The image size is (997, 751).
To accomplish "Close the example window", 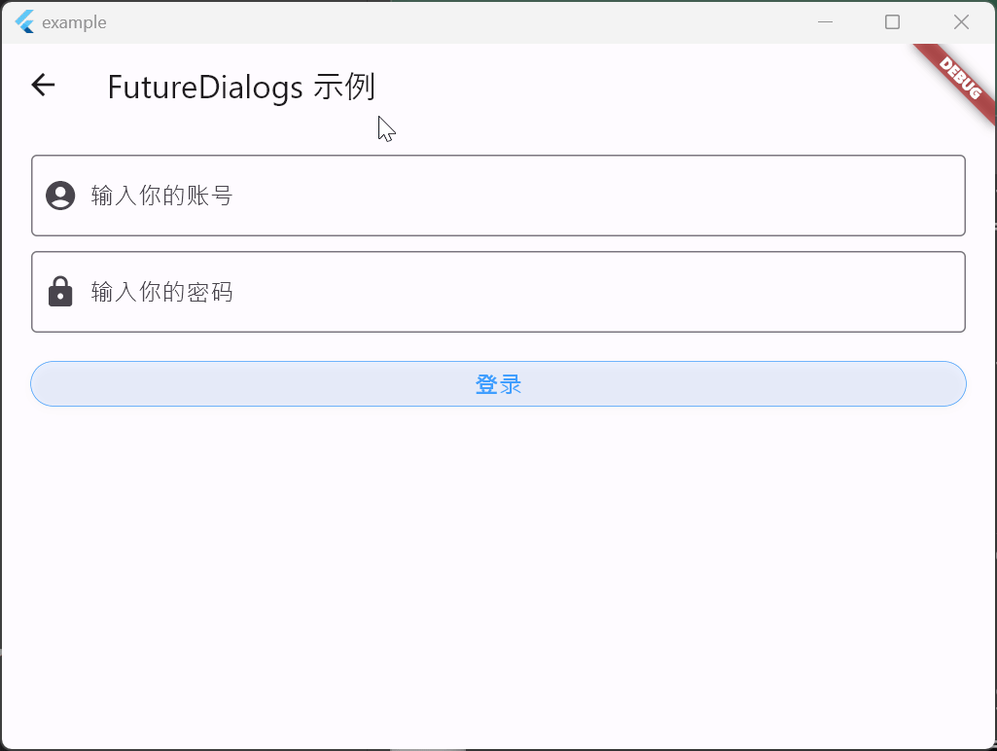I will click(x=961, y=22).
